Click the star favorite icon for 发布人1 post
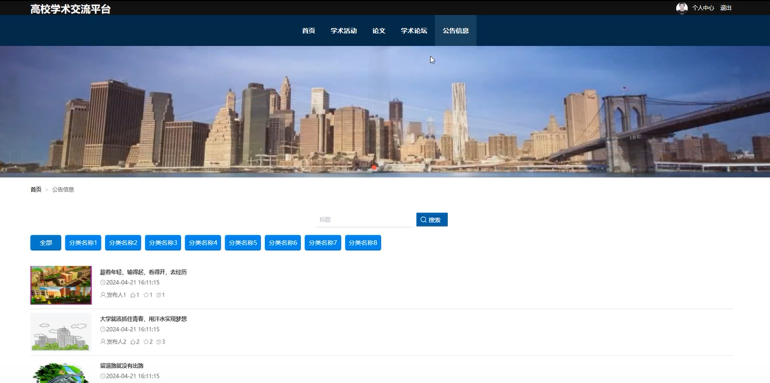This screenshot has width=770, height=383. coord(146,294)
